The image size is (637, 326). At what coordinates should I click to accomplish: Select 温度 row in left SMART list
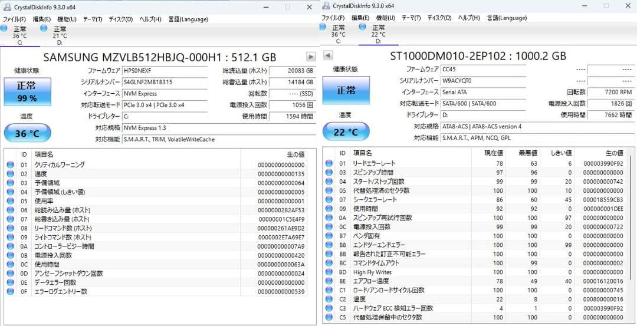click(x=156, y=174)
